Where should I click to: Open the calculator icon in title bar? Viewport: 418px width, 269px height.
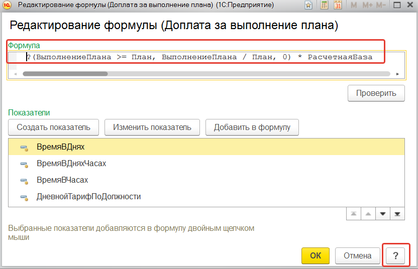324,5
